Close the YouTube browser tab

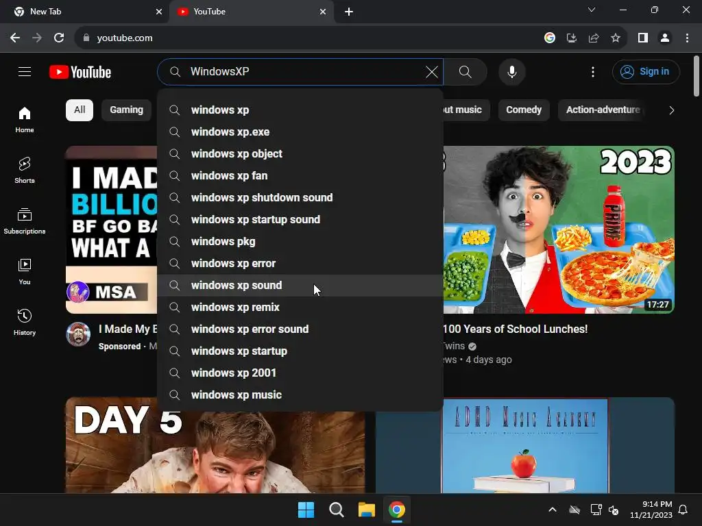point(323,12)
